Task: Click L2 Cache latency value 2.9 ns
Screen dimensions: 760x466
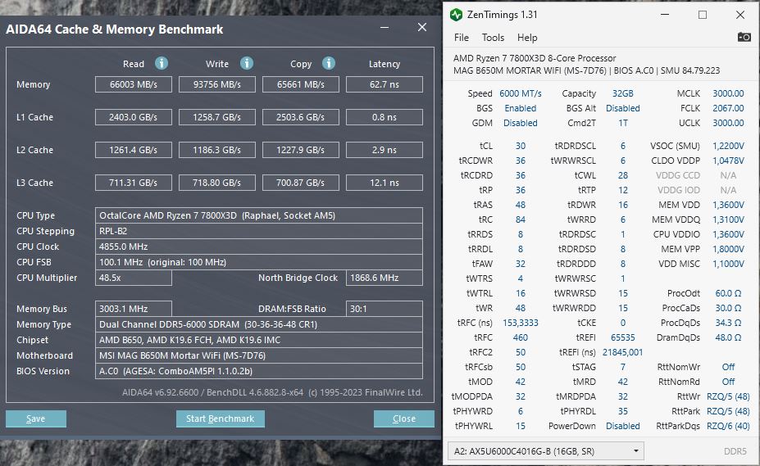Action: [x=385, y=150]
